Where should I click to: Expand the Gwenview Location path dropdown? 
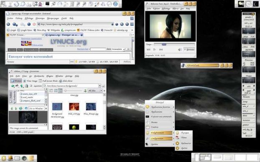pyautogui.click(x=99, y=86)
